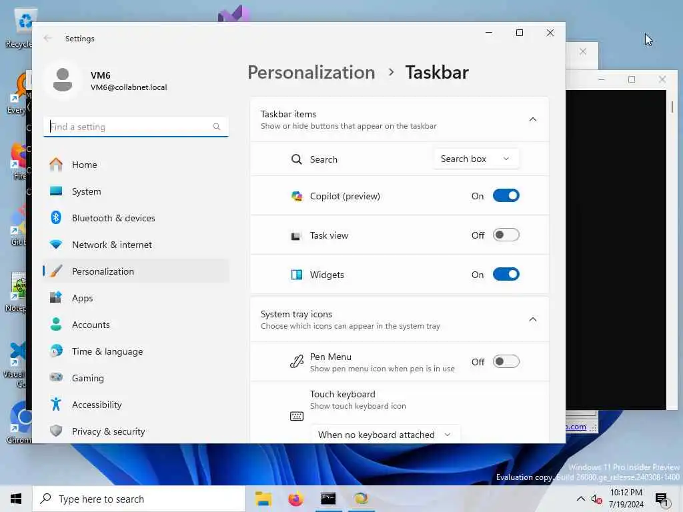683x512 pixels.
Task: Open the Windows Start button
Action: (16, 499)
